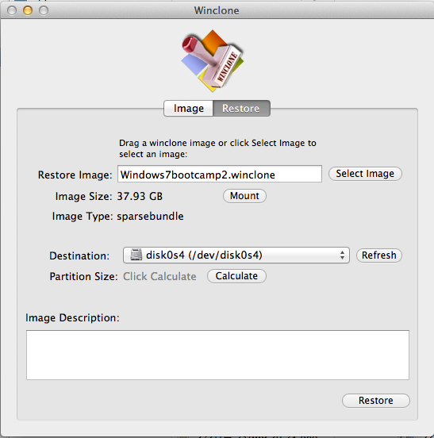The height and width of the screenshot is (438, 434).
Task: Click the Image Size 37.93 GB value
Action: pyautogui.click(x=140, y=196)
